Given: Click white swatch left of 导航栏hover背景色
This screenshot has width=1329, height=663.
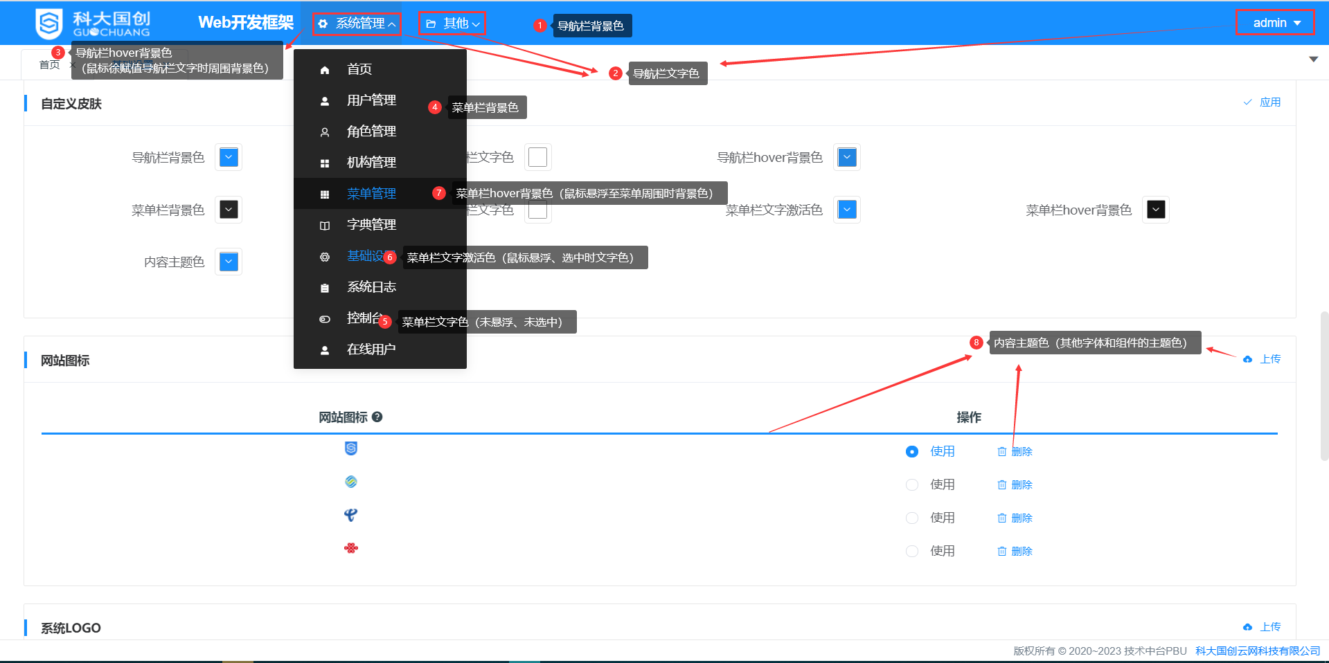Looking at the screenshot, I should click(x=537, y=157).
